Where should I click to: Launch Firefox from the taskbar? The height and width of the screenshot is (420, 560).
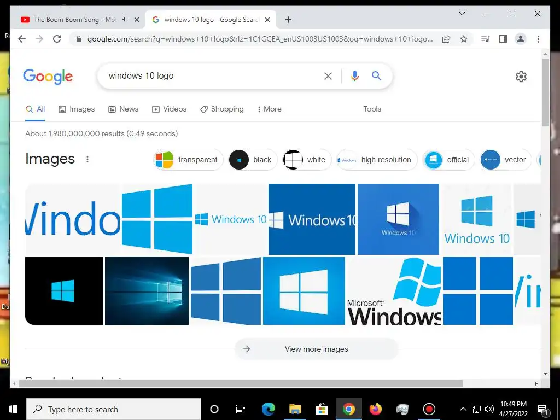(375, 409)
